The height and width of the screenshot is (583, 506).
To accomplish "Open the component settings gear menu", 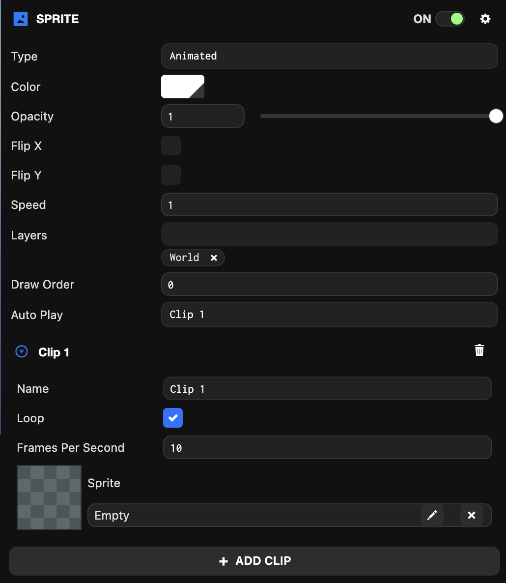I will point(485,19).
